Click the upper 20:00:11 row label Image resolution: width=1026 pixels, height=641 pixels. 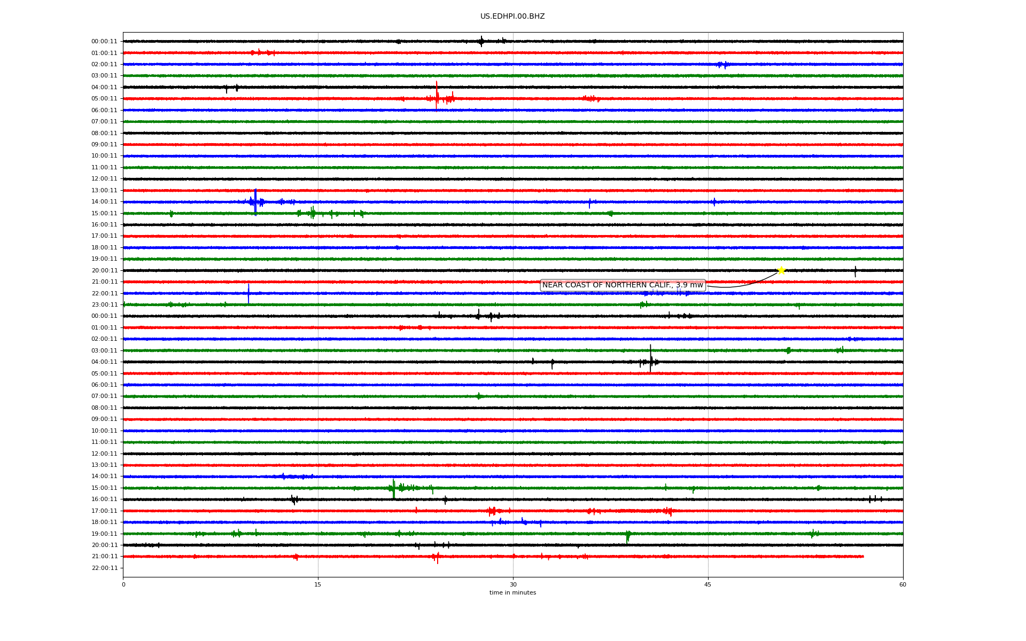[x=104, y=271]
